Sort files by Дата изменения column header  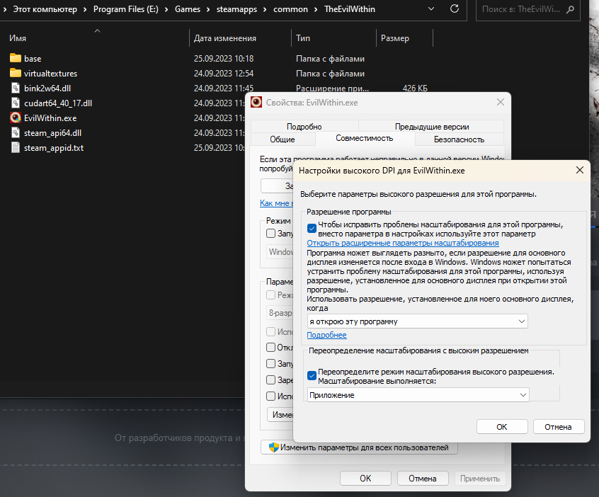[225, 38]
